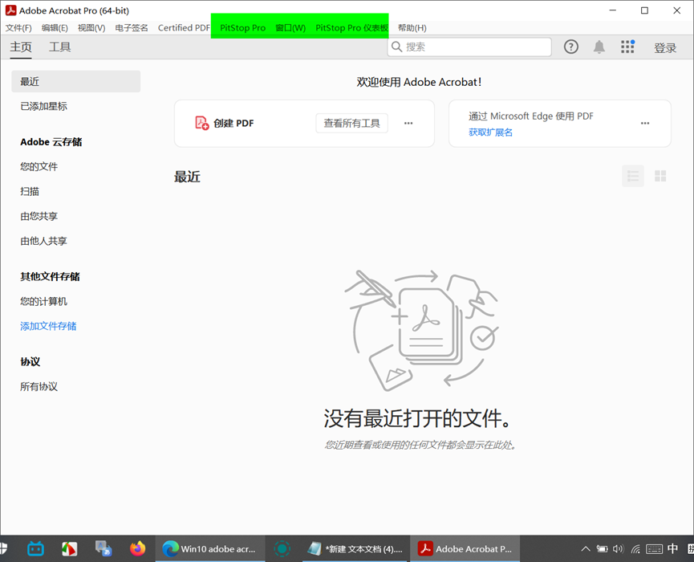Open 由他人共享 in the sidebar
694x562 pixels.
click(x=44, y=241)
